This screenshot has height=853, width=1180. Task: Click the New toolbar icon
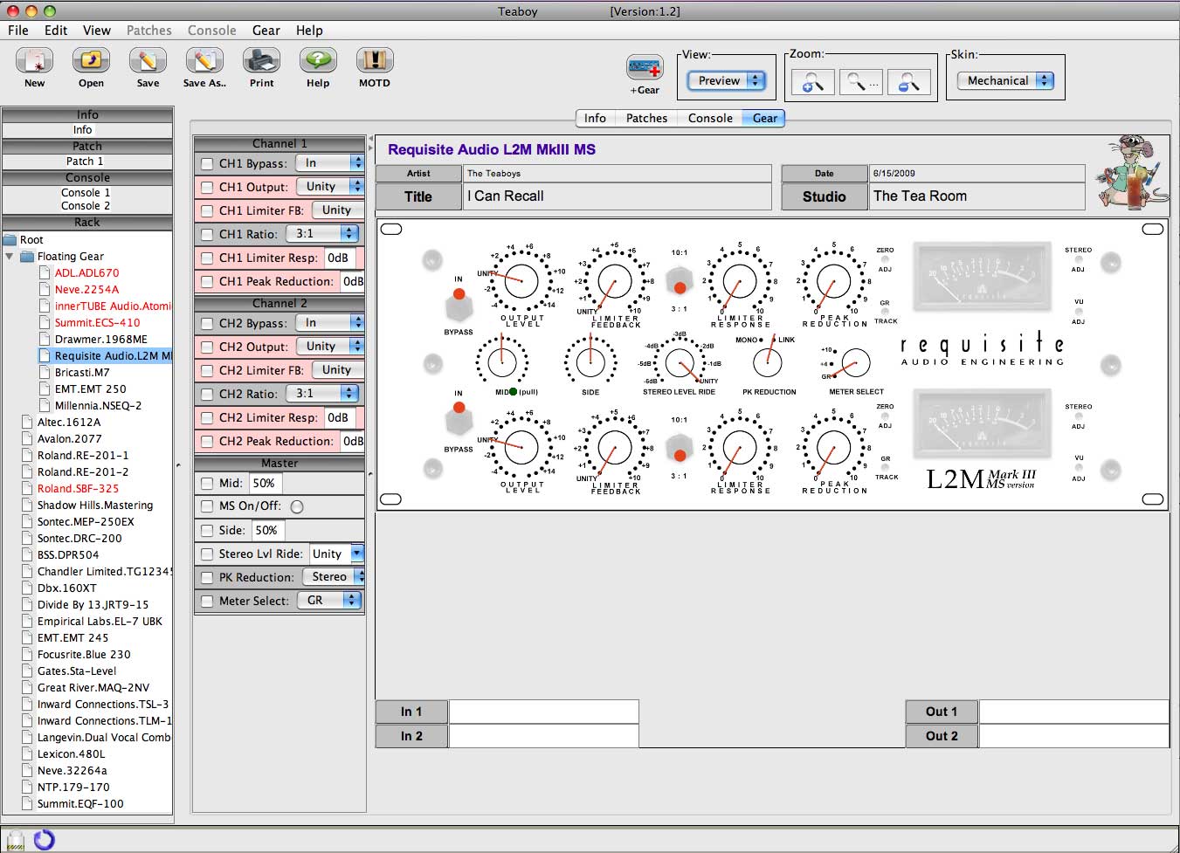point(35,61)
